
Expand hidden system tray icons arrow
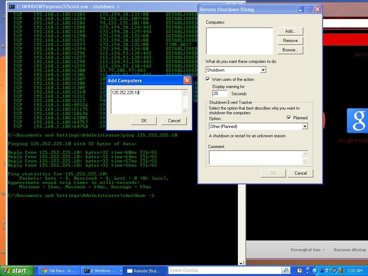click(x=315, y=271)
